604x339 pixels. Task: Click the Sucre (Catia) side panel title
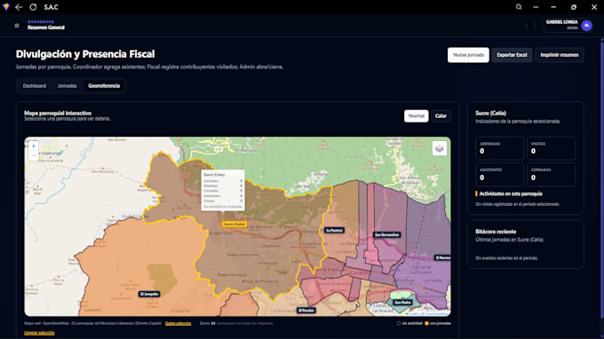(490, 113)
